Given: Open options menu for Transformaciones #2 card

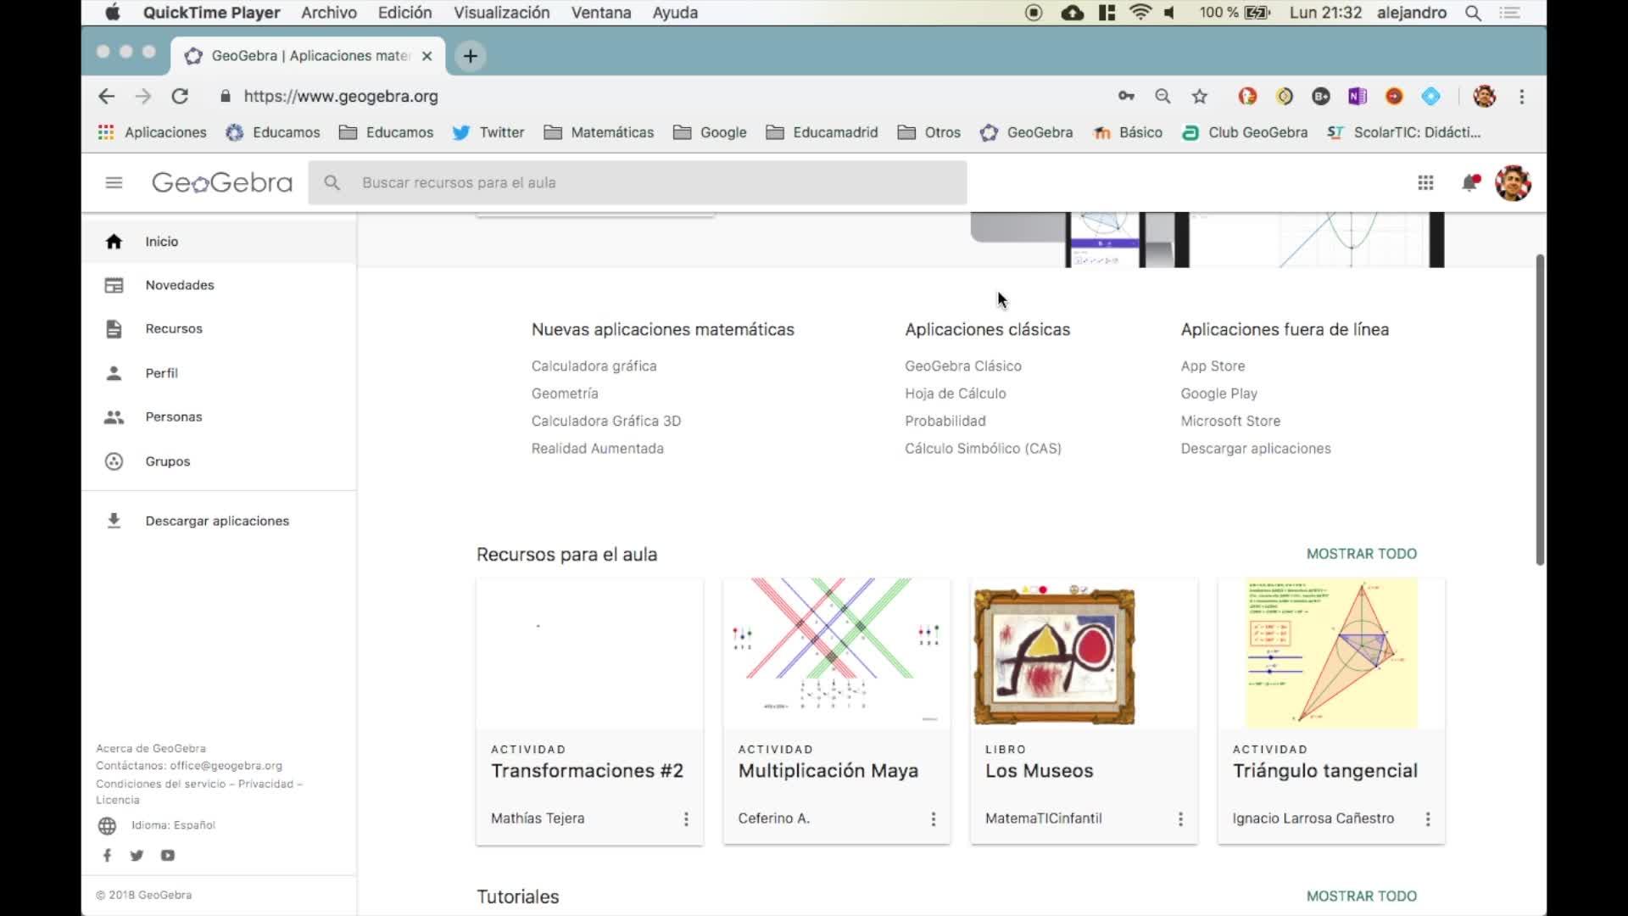Looking at the screenshot, I should pyautogui.click(x=686, y=818).
